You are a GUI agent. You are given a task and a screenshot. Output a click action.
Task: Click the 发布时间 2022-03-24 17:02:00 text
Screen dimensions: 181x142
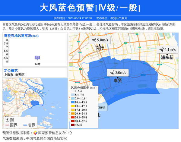click(73, 18)
